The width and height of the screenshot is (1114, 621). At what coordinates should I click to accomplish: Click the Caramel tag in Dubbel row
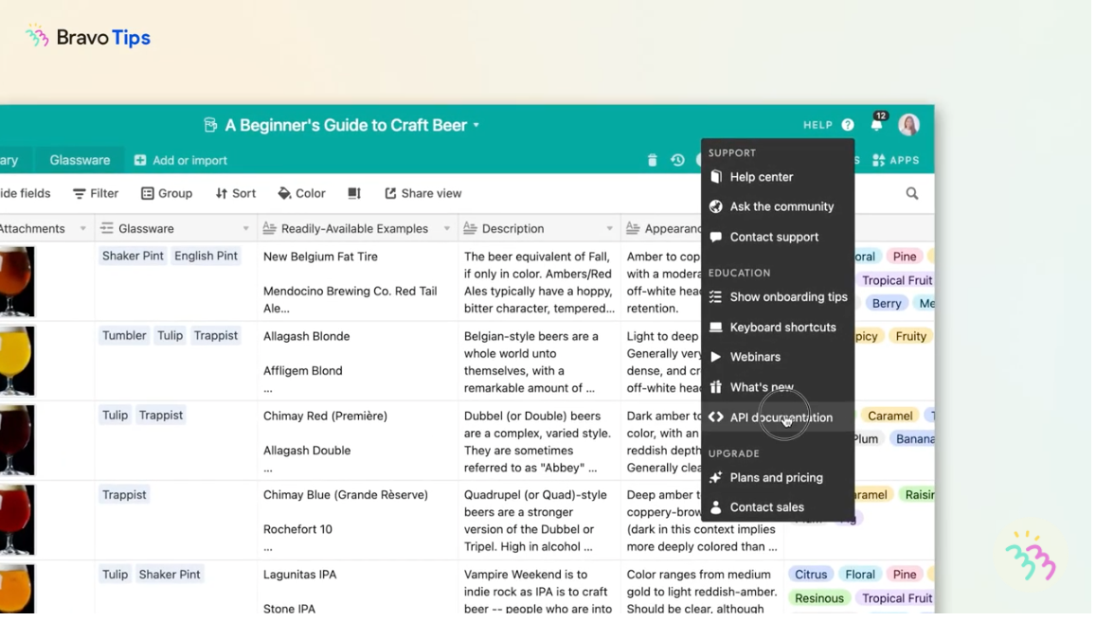[890, 416]
